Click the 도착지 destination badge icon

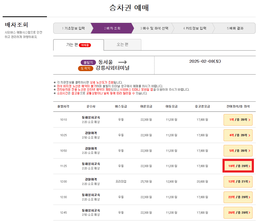tap(85, 68)
